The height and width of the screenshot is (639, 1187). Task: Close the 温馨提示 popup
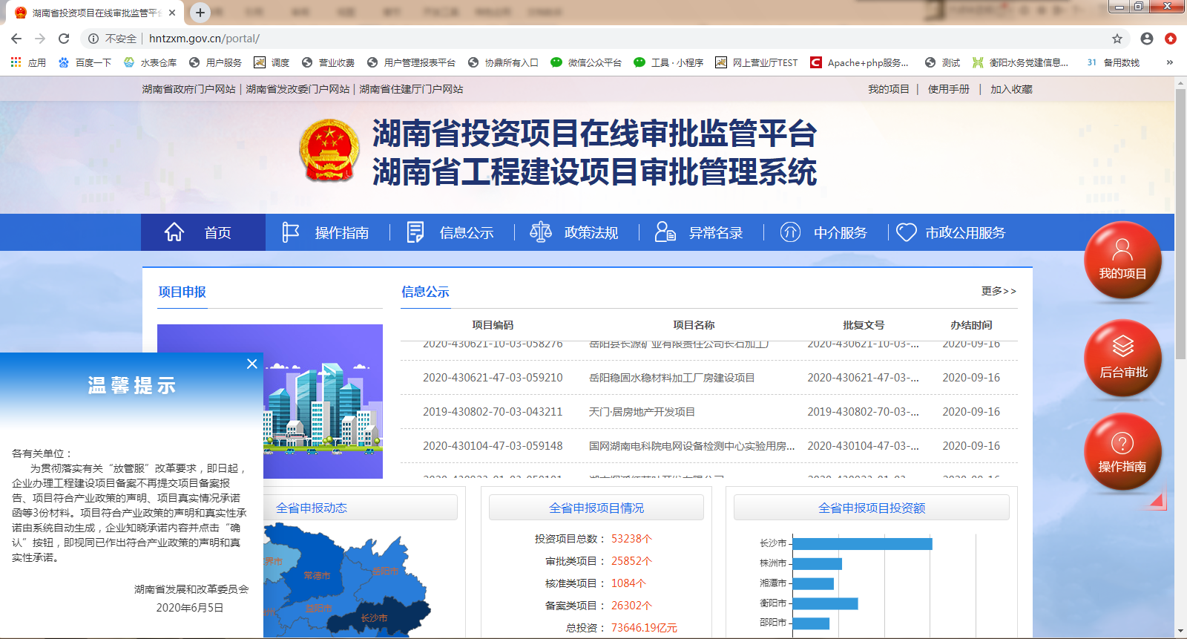(x=252, y=364)
